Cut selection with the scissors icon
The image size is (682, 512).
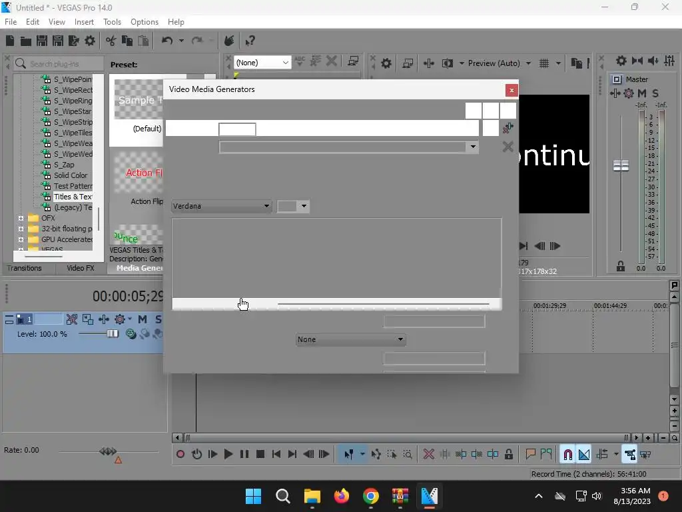tap(111, 41)
